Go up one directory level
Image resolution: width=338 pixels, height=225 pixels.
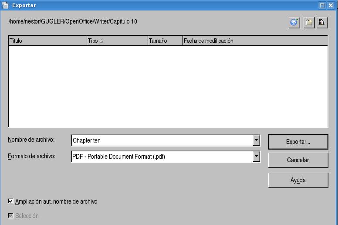coord(294,22)
